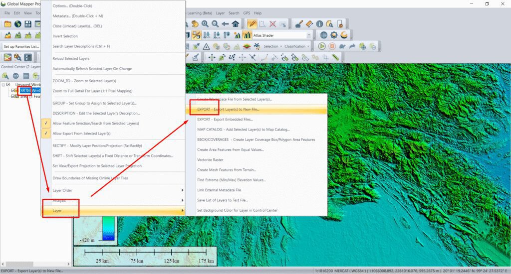This screenshot has height=274, width=511.
Task: Open the Control Center table icon
Action: (26, 76)
